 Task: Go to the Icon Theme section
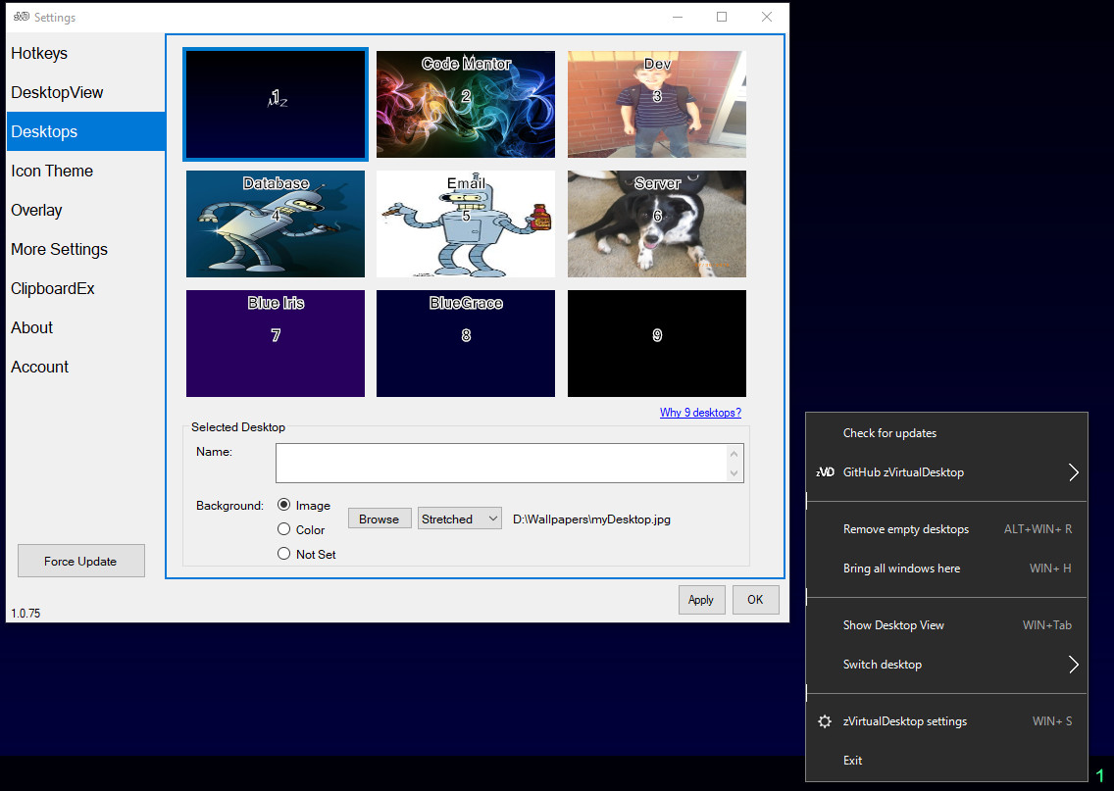86,172
